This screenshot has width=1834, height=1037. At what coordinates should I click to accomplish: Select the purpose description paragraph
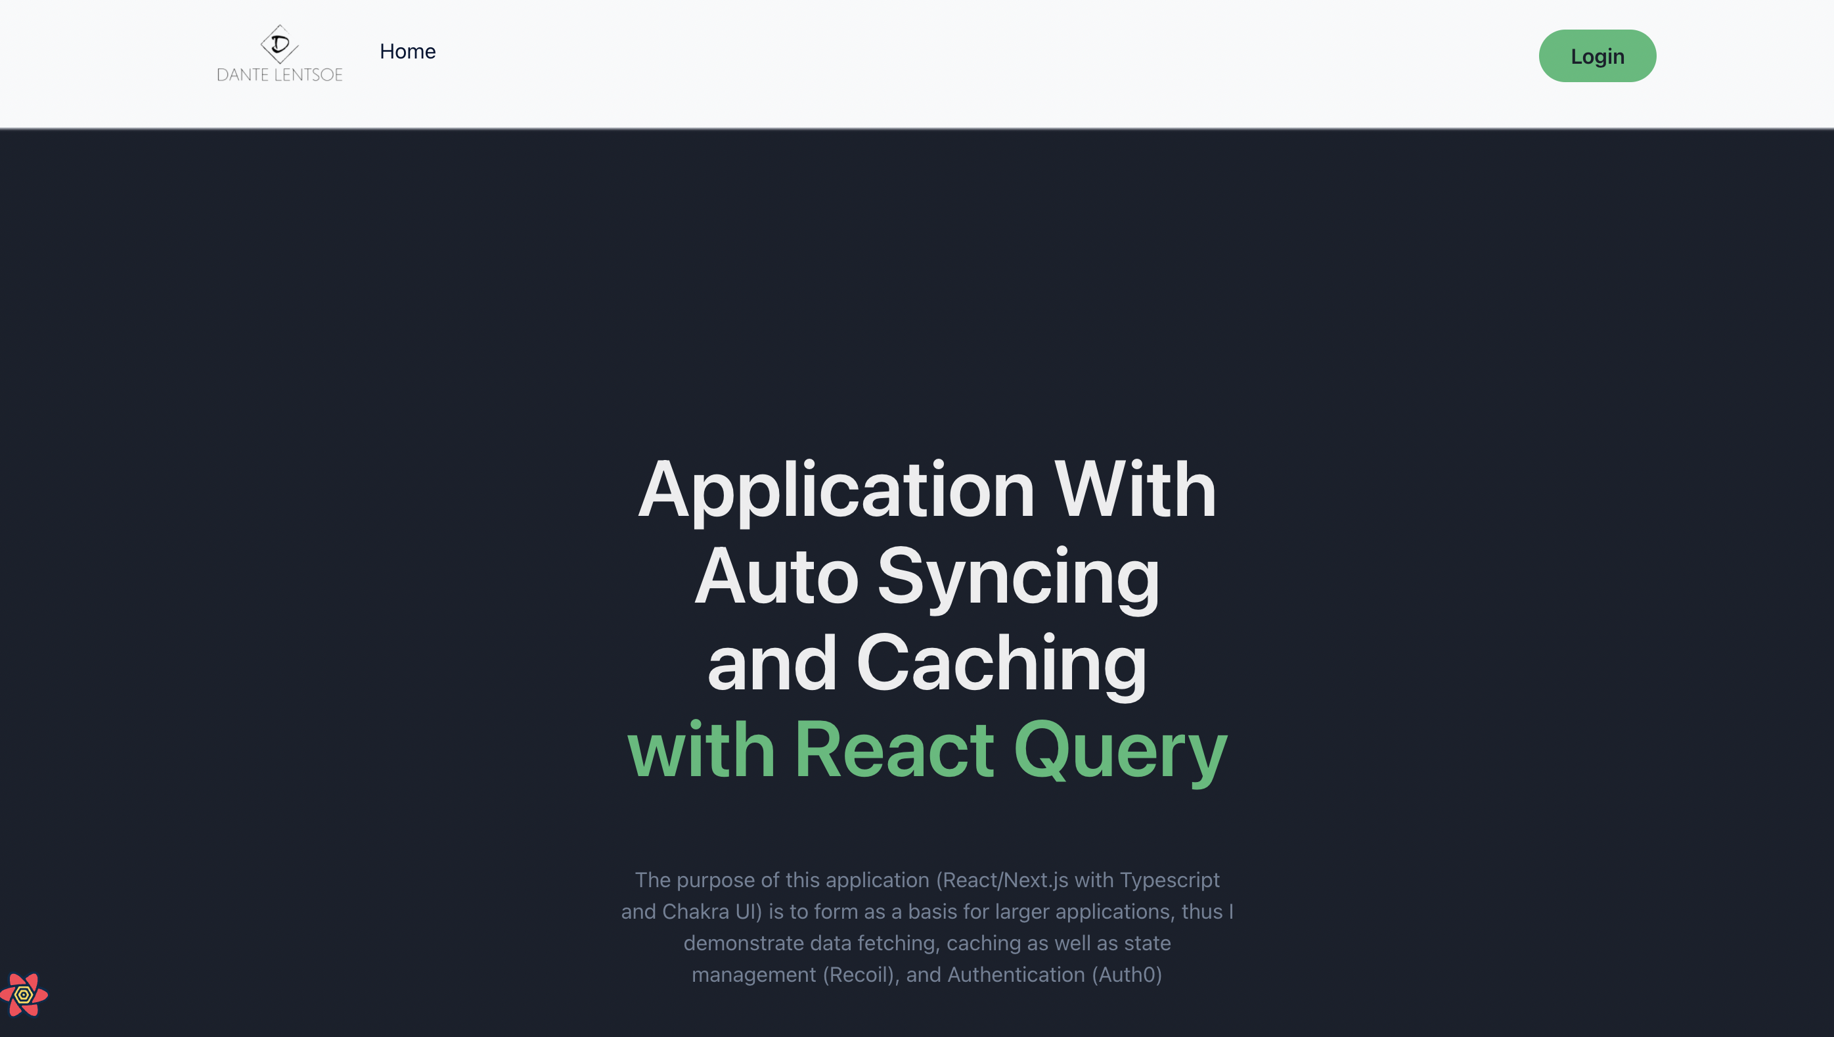coord(926,926)
